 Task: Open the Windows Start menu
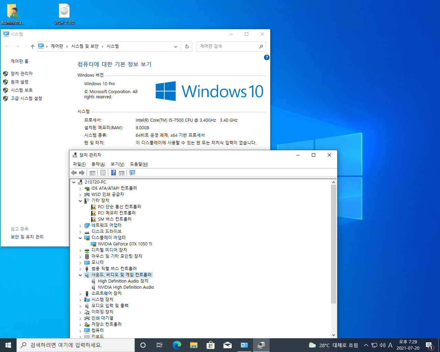point(8,345)
